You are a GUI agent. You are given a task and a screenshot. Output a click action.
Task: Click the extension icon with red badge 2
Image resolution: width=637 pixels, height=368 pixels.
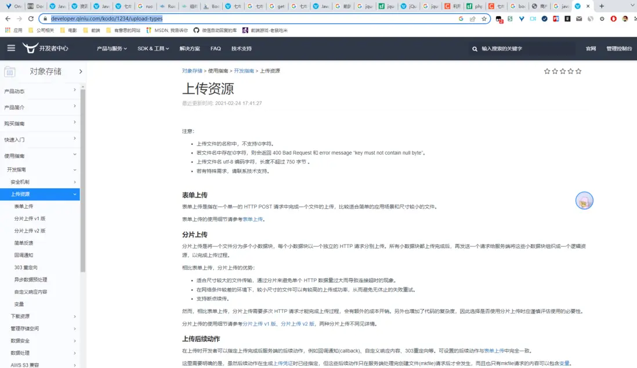499,19
